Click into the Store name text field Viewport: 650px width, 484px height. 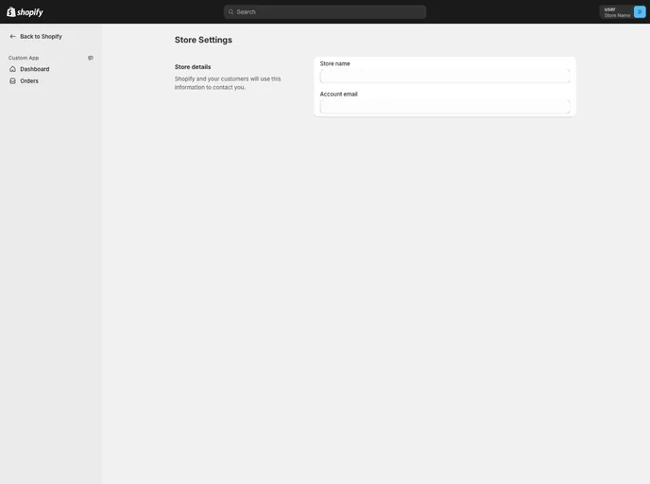444,77
